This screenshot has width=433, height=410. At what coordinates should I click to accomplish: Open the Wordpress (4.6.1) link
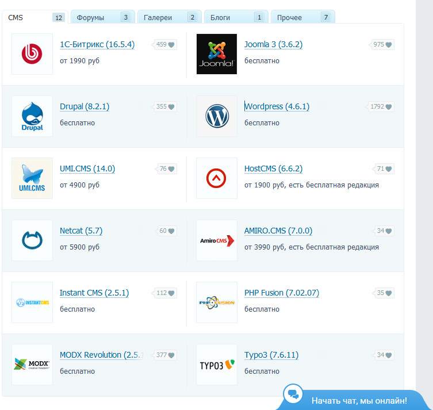[277, 106]
